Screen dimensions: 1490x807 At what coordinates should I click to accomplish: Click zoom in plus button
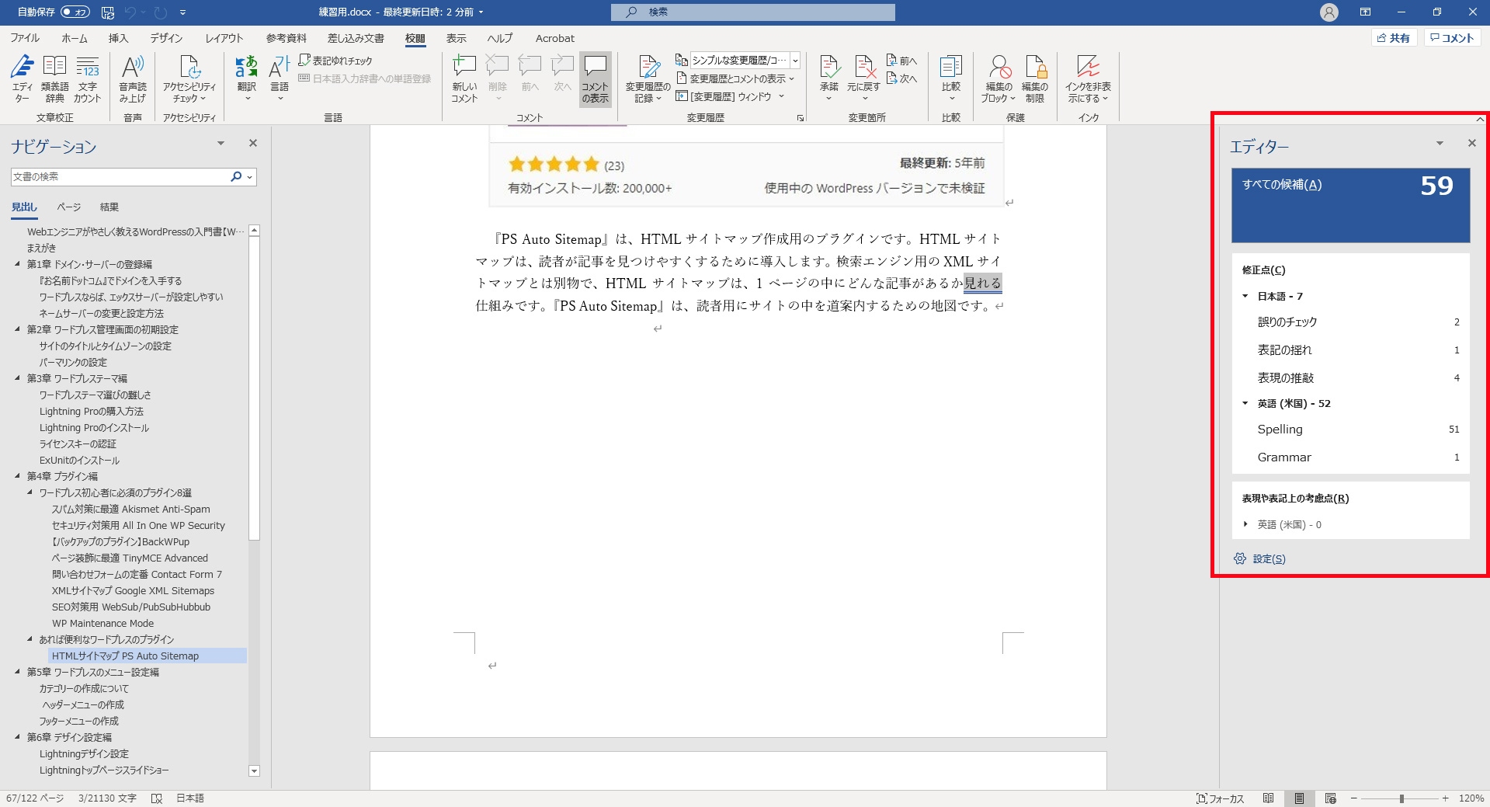tap(1446, 798)
